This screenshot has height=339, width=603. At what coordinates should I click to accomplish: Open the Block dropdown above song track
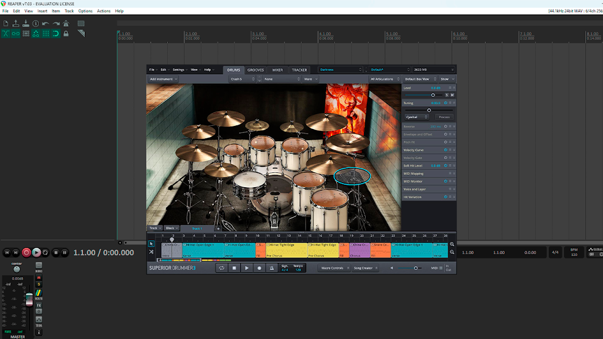tap(171, 228)
